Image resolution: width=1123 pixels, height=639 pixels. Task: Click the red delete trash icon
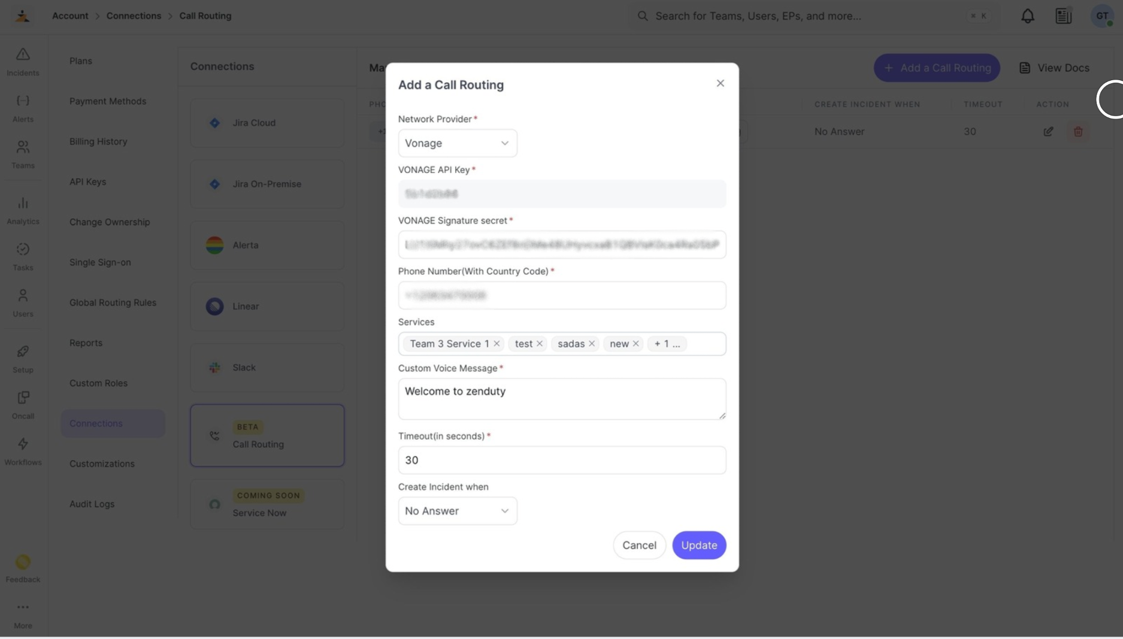[1077, 131]
